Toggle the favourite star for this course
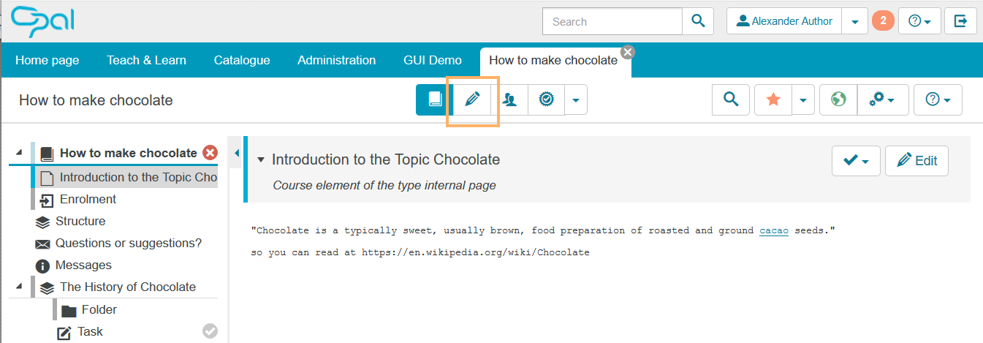Viewport: 983px width, 343px height. 773,99
